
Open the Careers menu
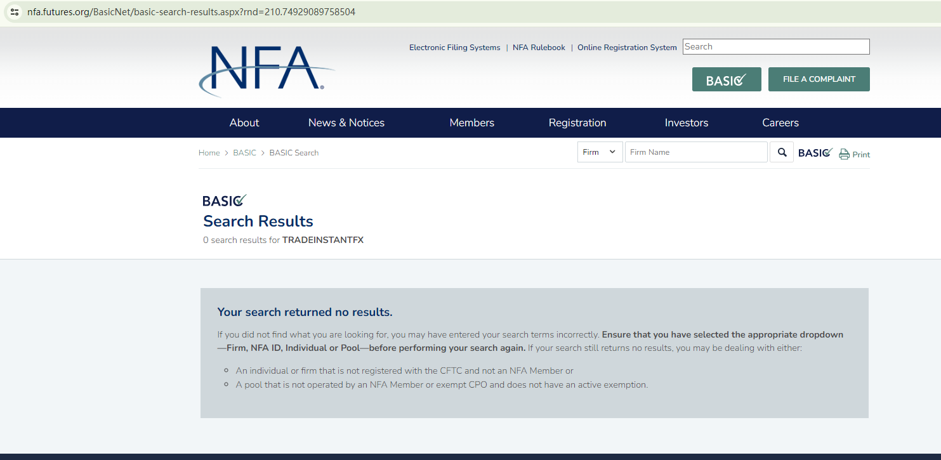click(780, 123)
